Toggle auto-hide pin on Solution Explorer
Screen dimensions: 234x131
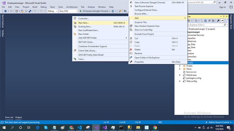[224, 16]
